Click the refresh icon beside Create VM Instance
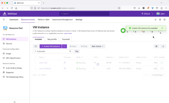Image resolution: width=169 pixels, height=103 pixels. pos(36,46)
